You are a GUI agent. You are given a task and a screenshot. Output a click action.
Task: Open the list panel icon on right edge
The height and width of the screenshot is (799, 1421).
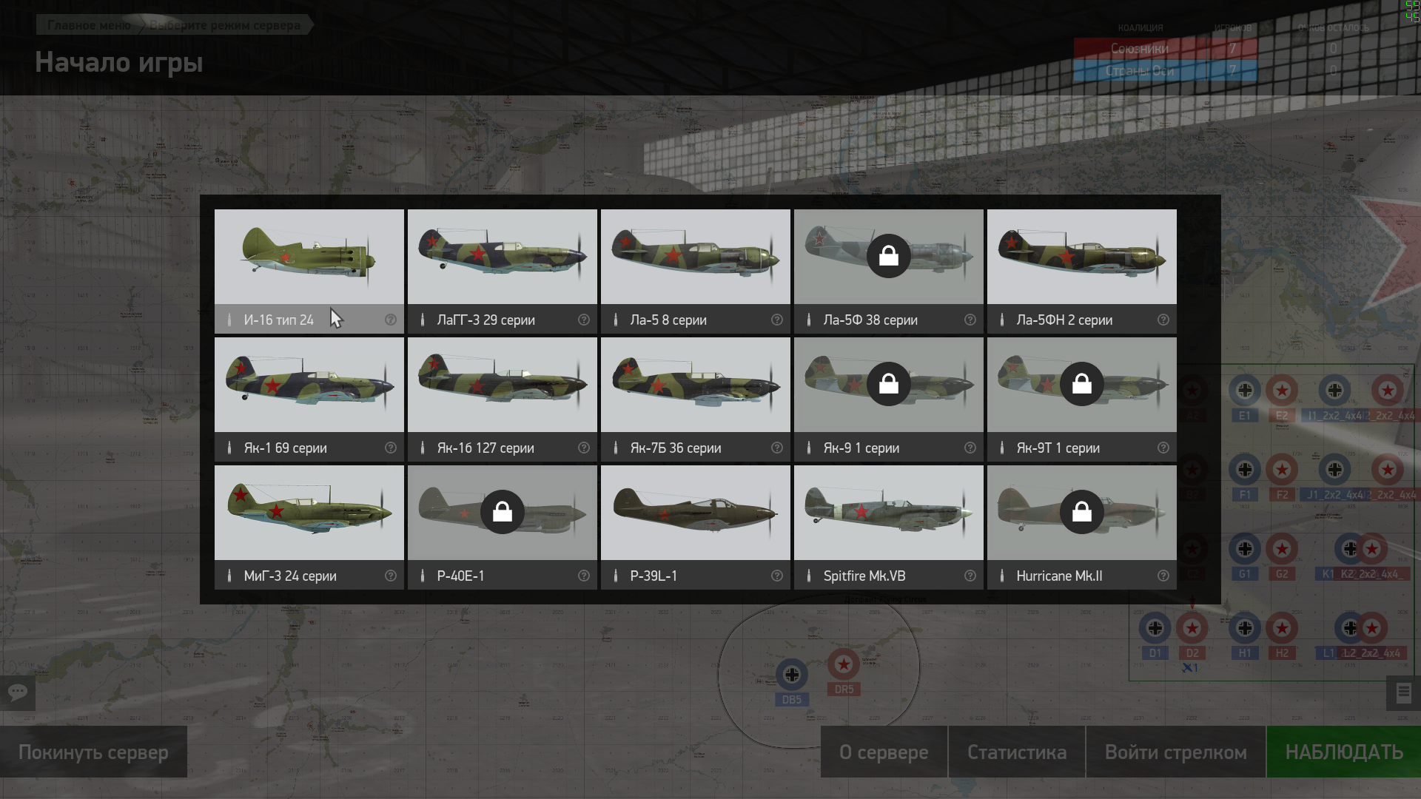click(x=1403, y=693)
